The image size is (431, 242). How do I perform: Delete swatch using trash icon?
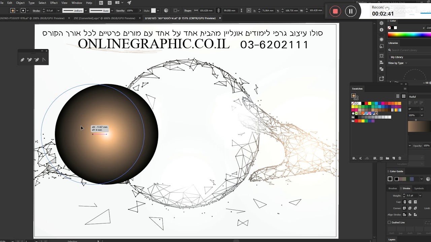400,158
